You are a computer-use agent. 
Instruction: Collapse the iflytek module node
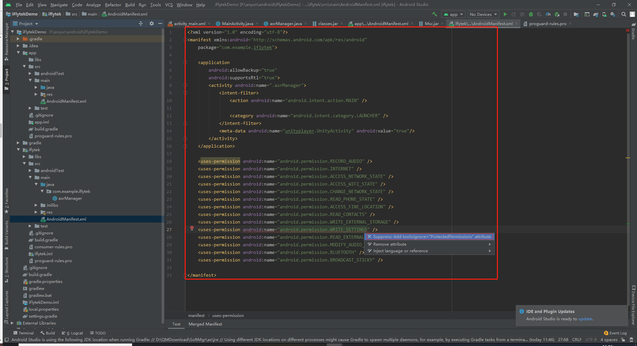click(x=18, y=150)
